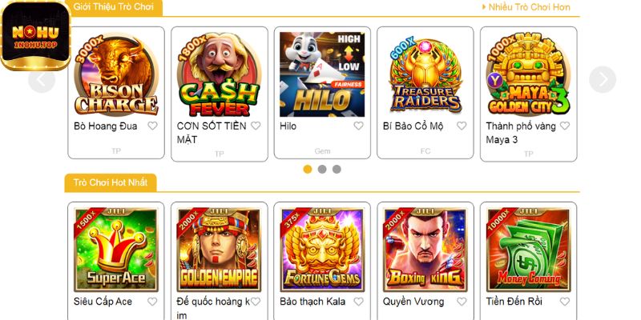This screenshot has height=320, width=641.
Task: Open the Golden Empire slot game
Action: pos(219,250)
